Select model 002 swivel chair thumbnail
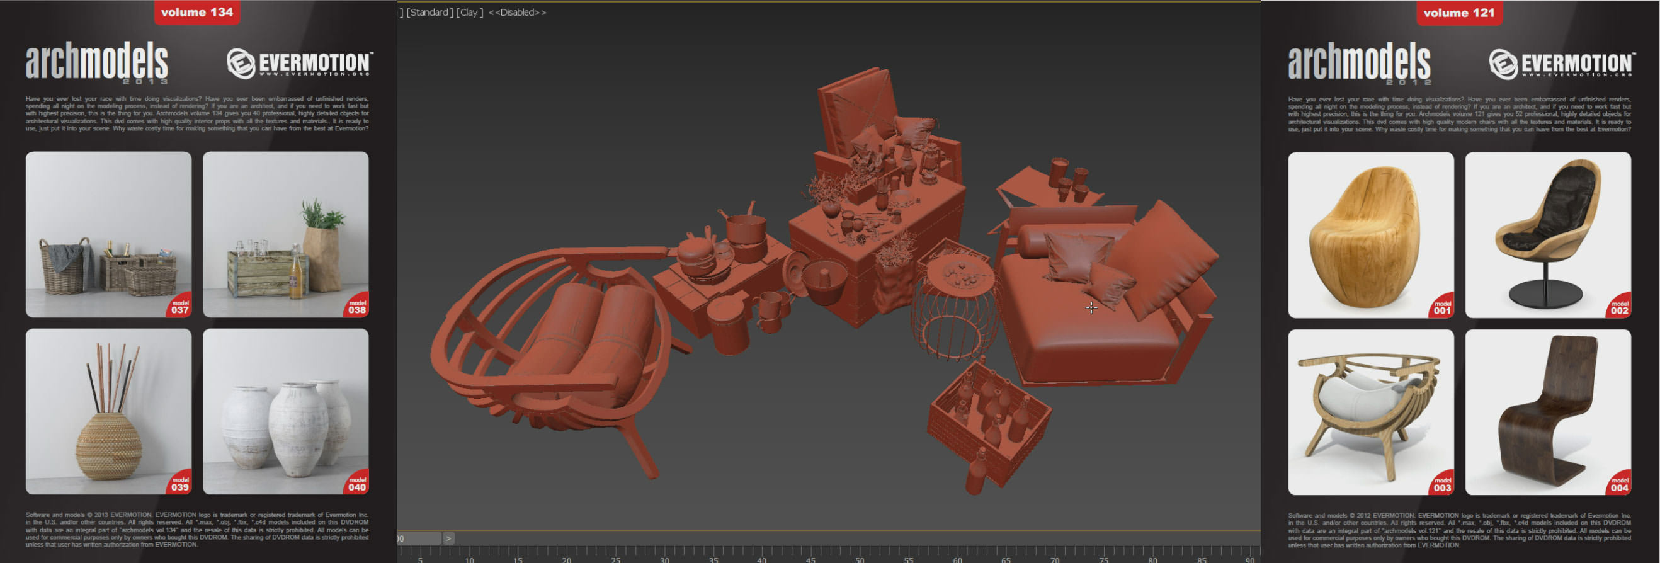 coord(1548,235)
